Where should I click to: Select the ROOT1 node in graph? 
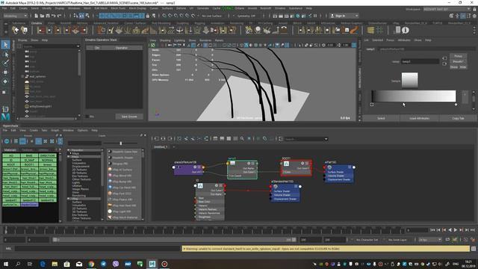(296, 167)
